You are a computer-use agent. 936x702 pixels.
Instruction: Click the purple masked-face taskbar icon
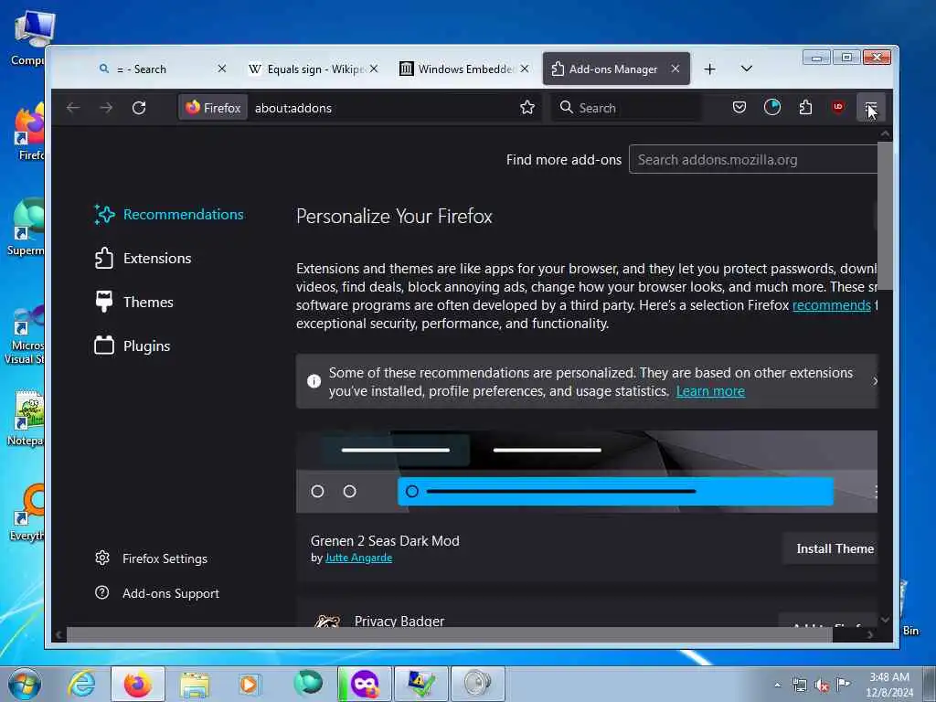365,684
